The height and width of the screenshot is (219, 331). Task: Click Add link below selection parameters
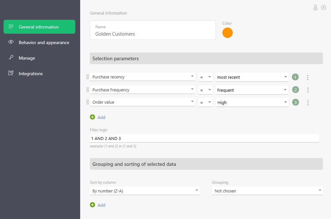[101, 117]
